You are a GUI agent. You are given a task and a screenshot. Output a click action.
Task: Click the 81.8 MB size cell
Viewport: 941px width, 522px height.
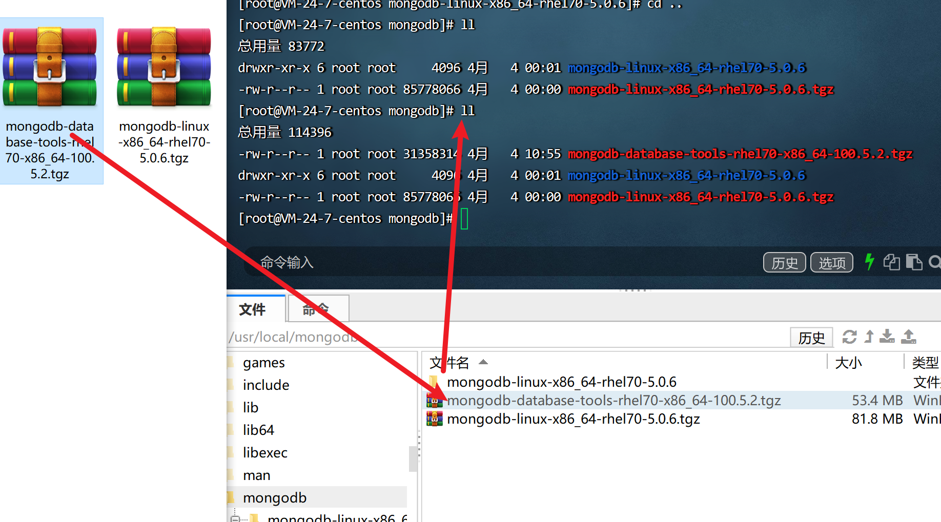point(877,419)
